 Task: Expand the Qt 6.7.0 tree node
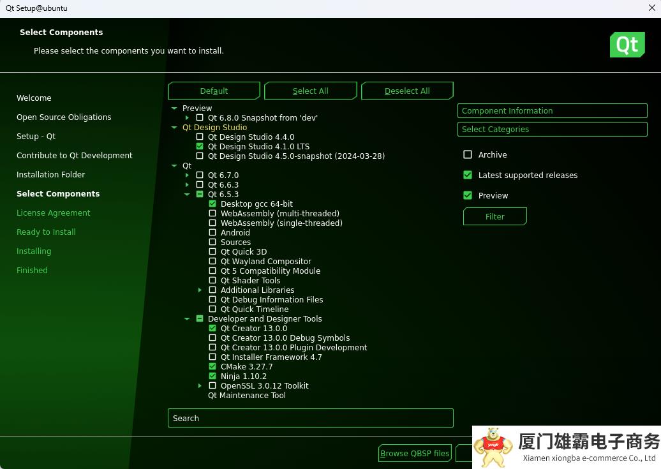tap(187, 175)
